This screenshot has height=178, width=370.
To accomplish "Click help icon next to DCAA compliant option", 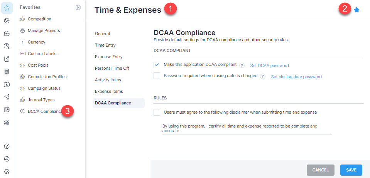I will pyautogui.click(x=242, y=65).
